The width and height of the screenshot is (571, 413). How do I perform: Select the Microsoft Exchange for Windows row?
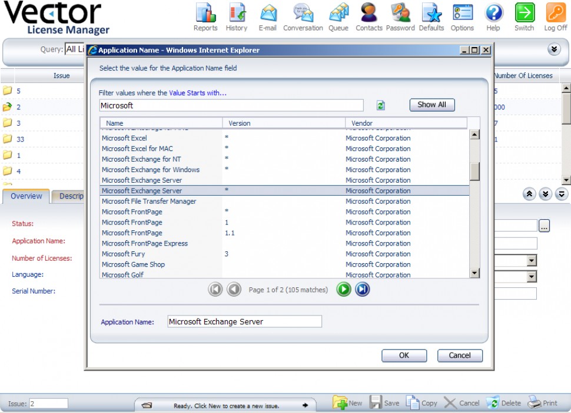tap(284, 170)
